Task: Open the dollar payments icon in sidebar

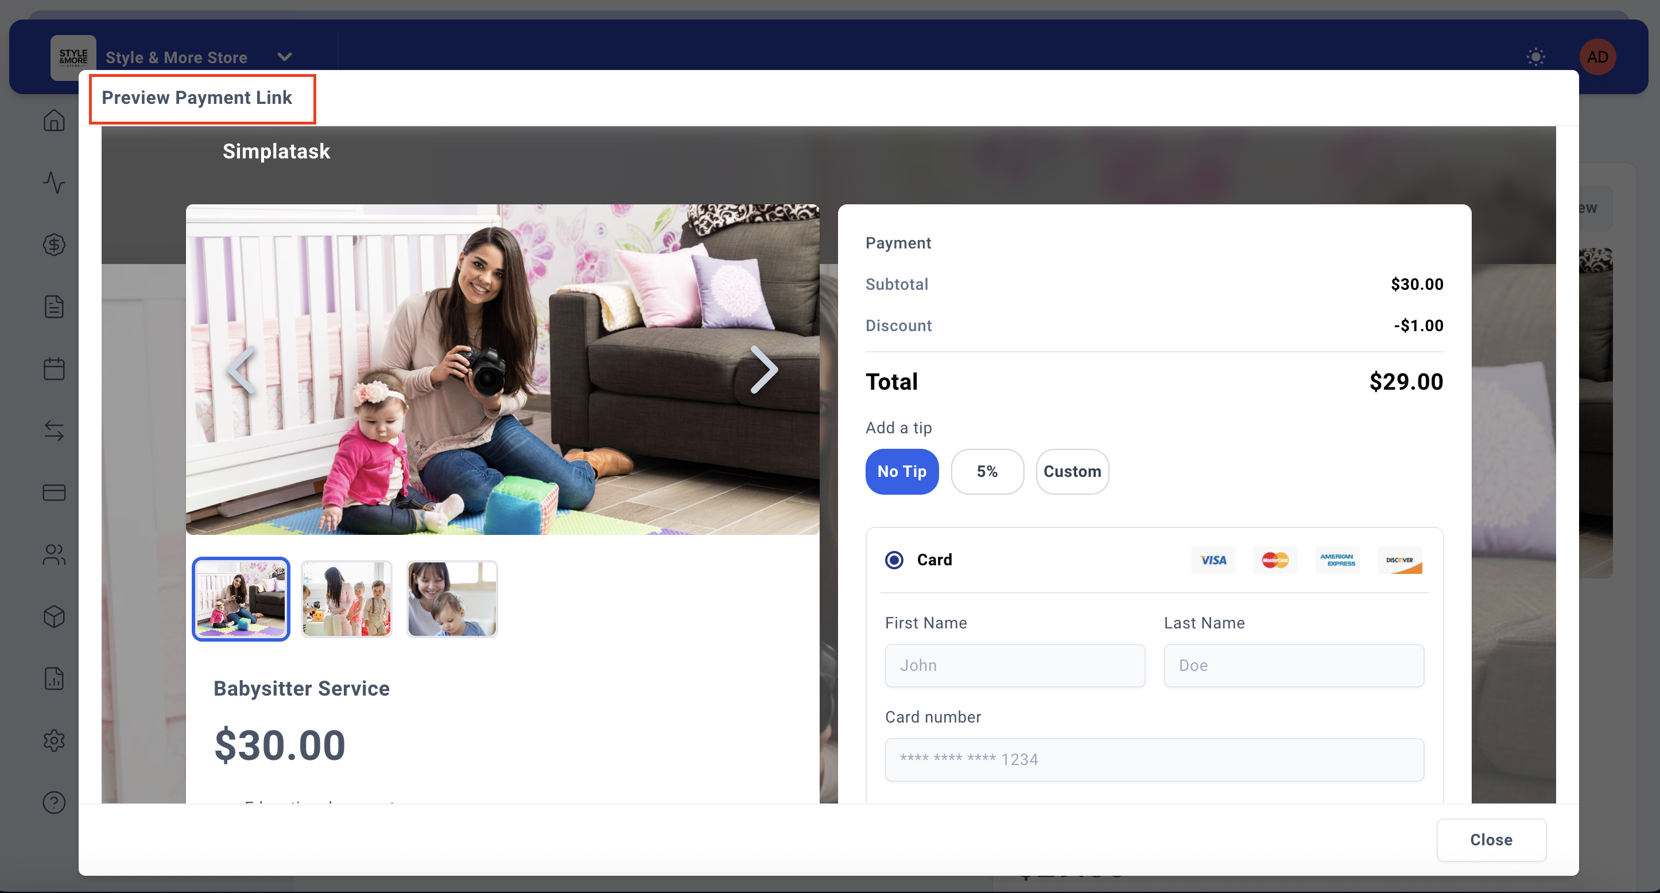Action: point(54,245)
